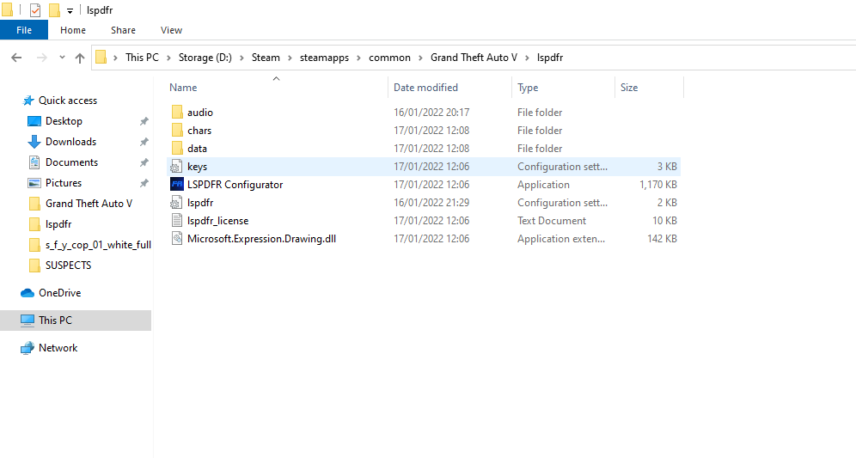856x458 pixels.
Task: Expand chevron after steamapps breadcrumb
Action: (x=358, y=58)
